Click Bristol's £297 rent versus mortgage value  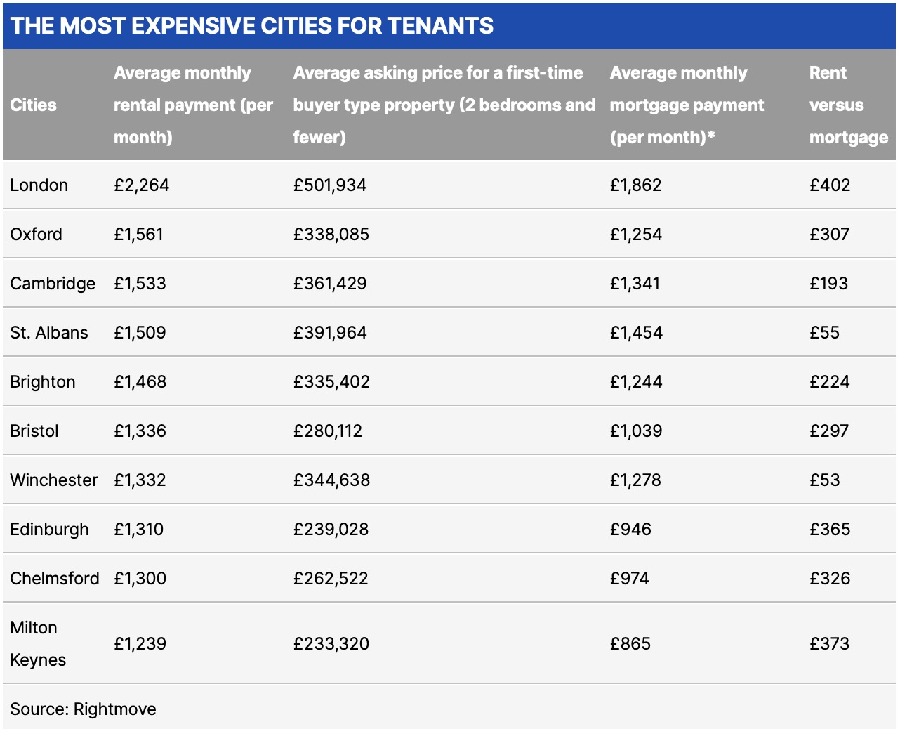(829, 431)
